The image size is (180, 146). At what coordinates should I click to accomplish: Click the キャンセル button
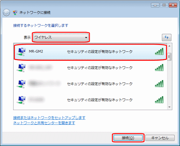(x=160, y=138)
